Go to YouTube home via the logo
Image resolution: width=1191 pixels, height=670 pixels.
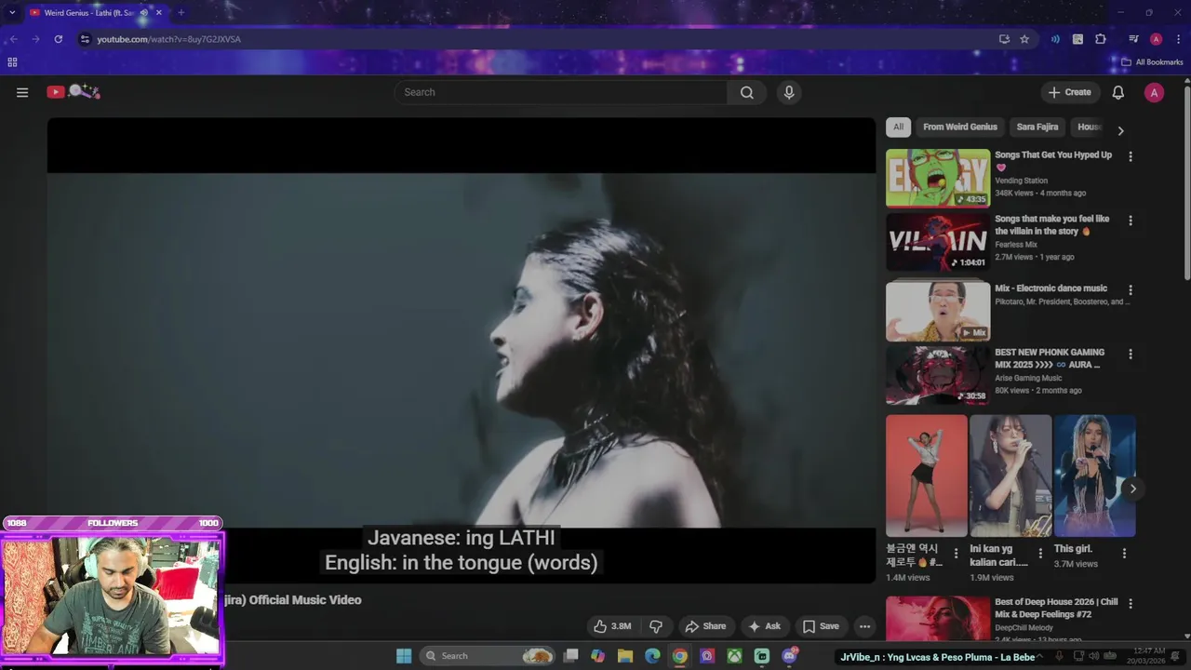(74, 91)
